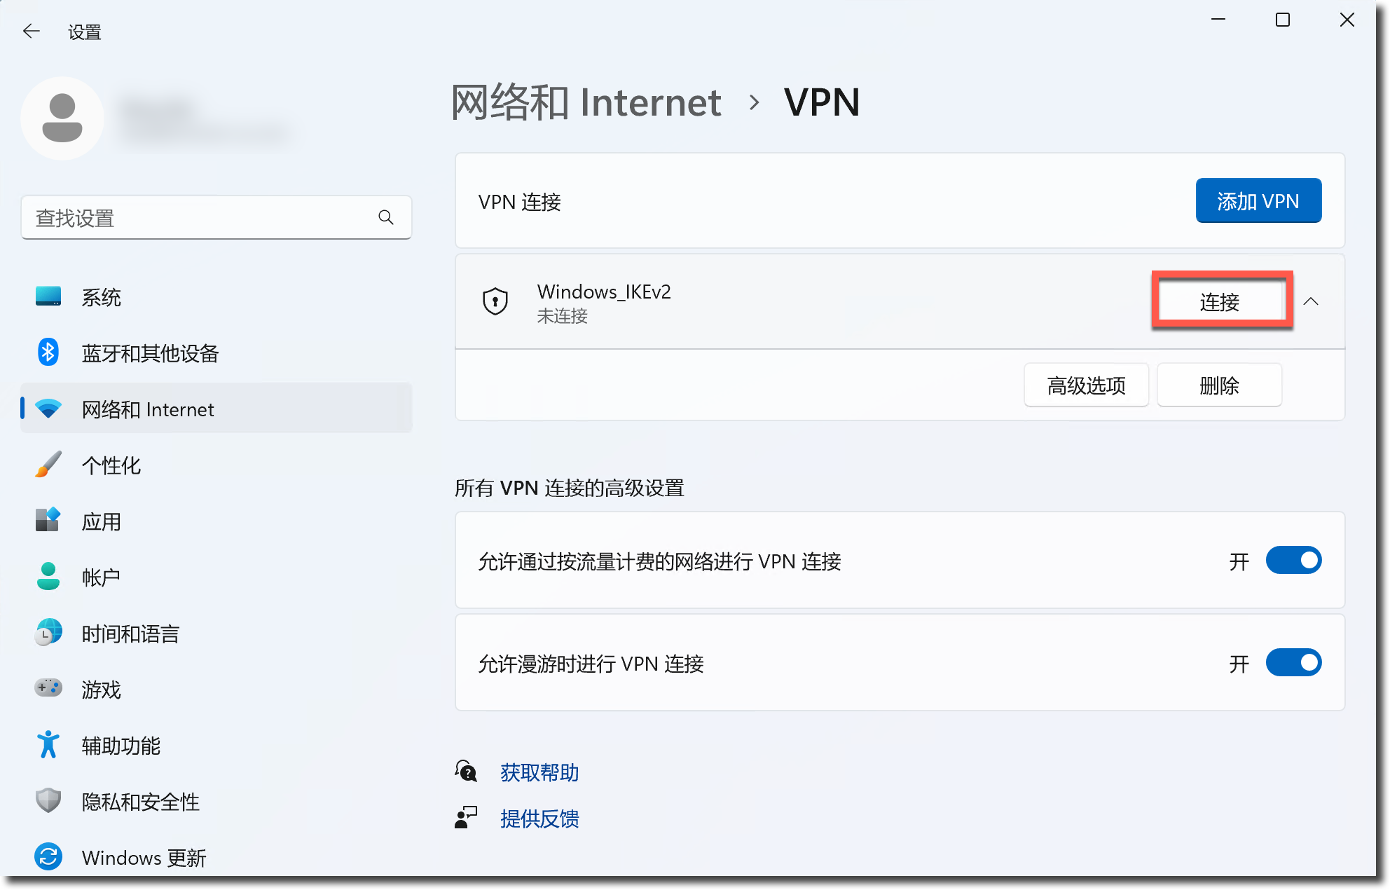Open 高级选项 for the VPN

[1086, 385]
